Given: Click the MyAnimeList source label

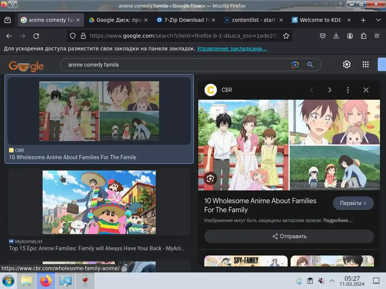Looking at the screenshot, I should click(x=28, y=241).
